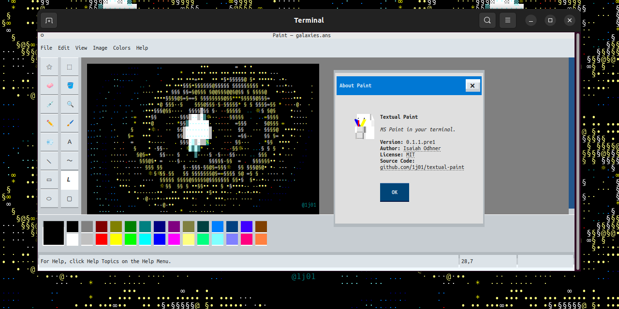Click OK in About Paint dialog
This screenshot has height=309, width=619.
[395, 192]
